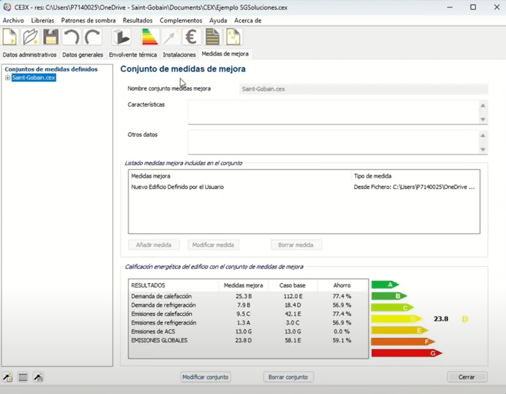Click inside the Características text field
506x394 pixels.
point(333,112)
